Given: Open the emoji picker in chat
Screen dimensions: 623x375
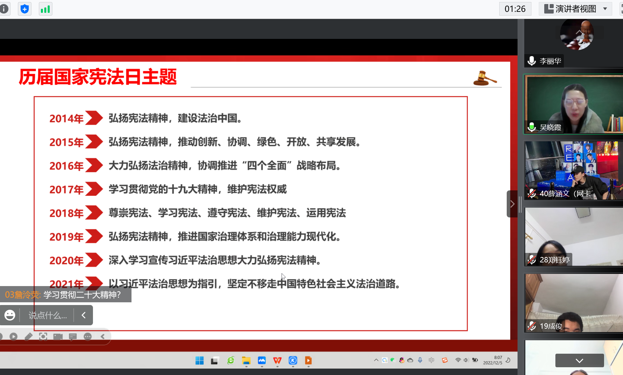Looking at the screenshot, I should click(10, 315).
